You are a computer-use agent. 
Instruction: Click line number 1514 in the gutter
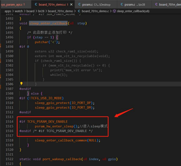(x=9, y=122)
